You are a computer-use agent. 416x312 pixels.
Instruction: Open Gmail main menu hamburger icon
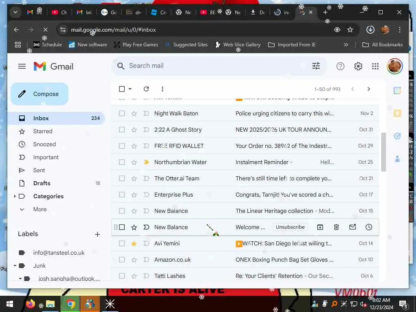[x=22, y=66]
